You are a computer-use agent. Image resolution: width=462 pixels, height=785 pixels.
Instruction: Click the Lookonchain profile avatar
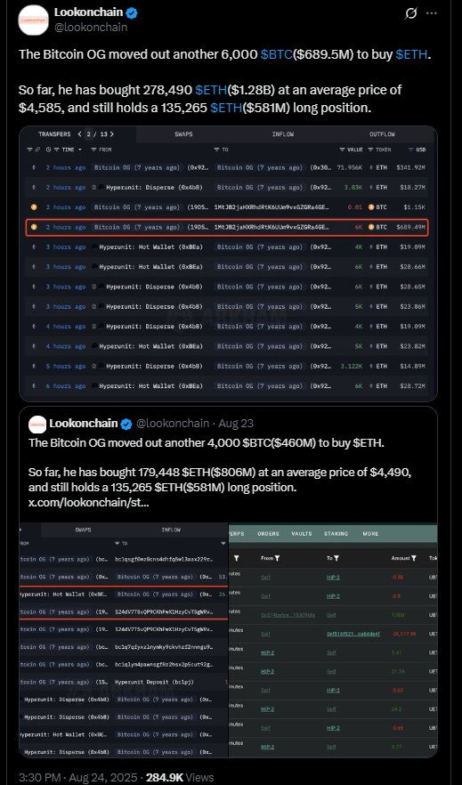33,20
